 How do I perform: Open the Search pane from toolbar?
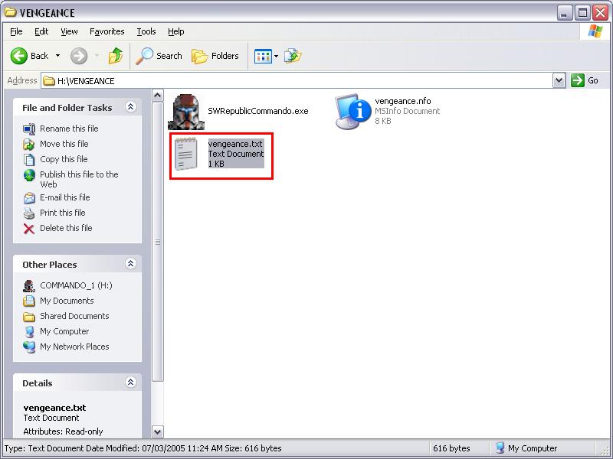pyautogui.click(x=159, y=56)
